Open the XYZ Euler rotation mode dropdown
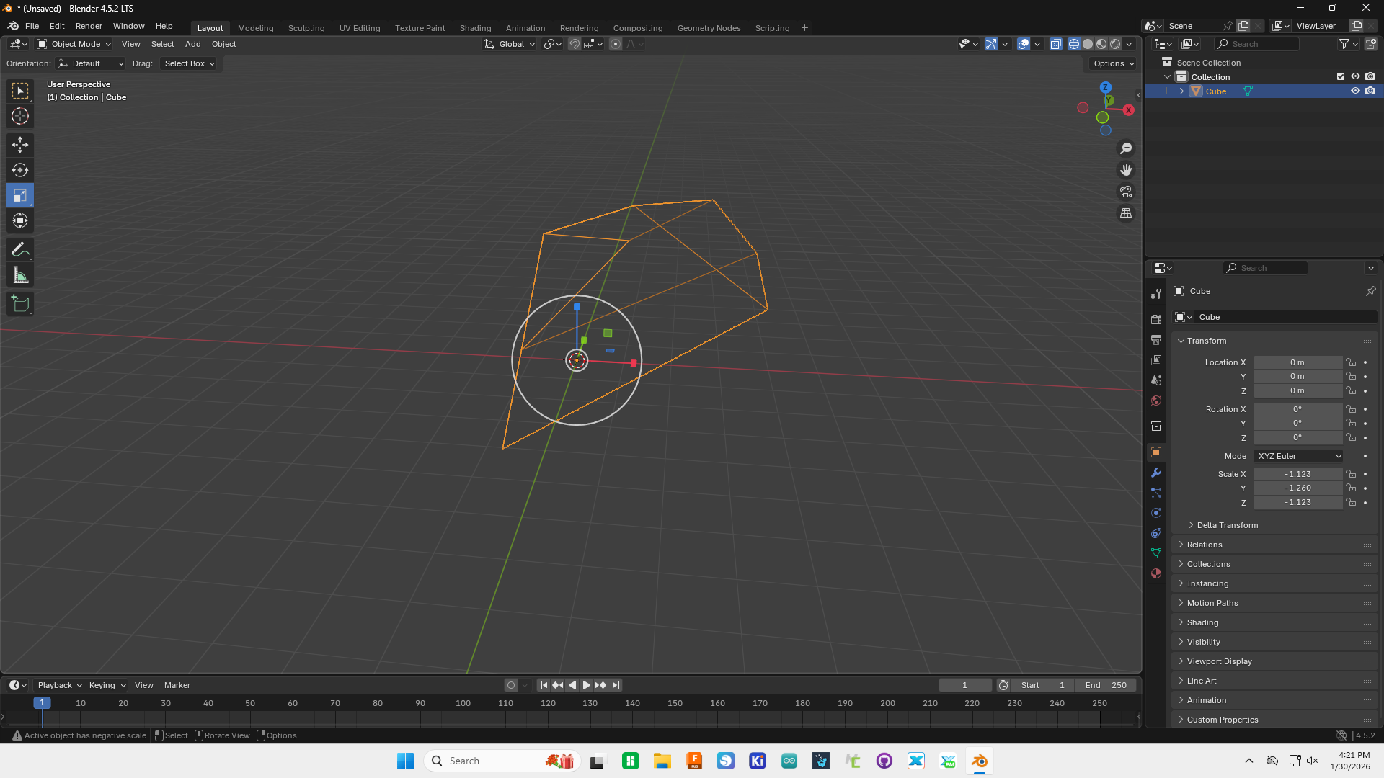This screenshot has height=778, width=1384. [1298, 456]
